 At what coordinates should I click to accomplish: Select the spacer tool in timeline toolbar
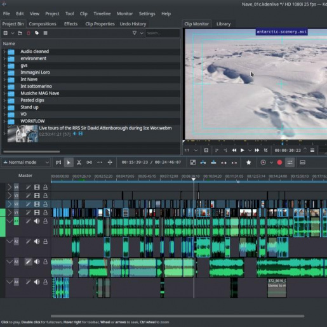pos(89,163)
